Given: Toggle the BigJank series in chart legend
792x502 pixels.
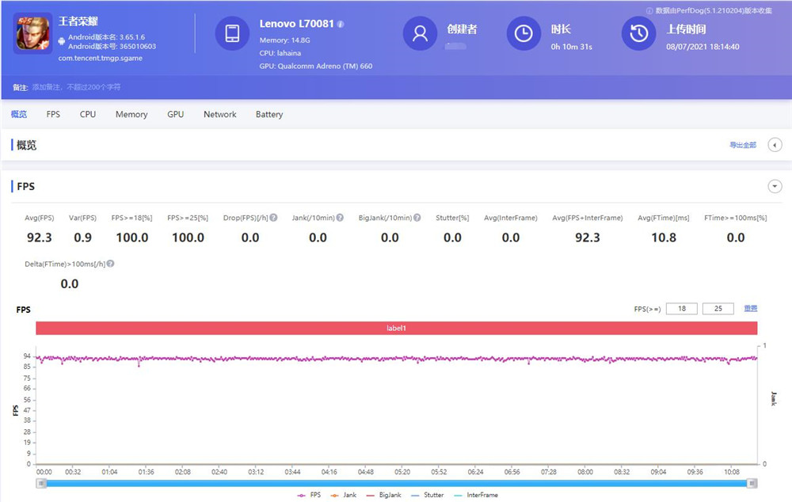Looking at the screenshot, I should pos(383,495).
